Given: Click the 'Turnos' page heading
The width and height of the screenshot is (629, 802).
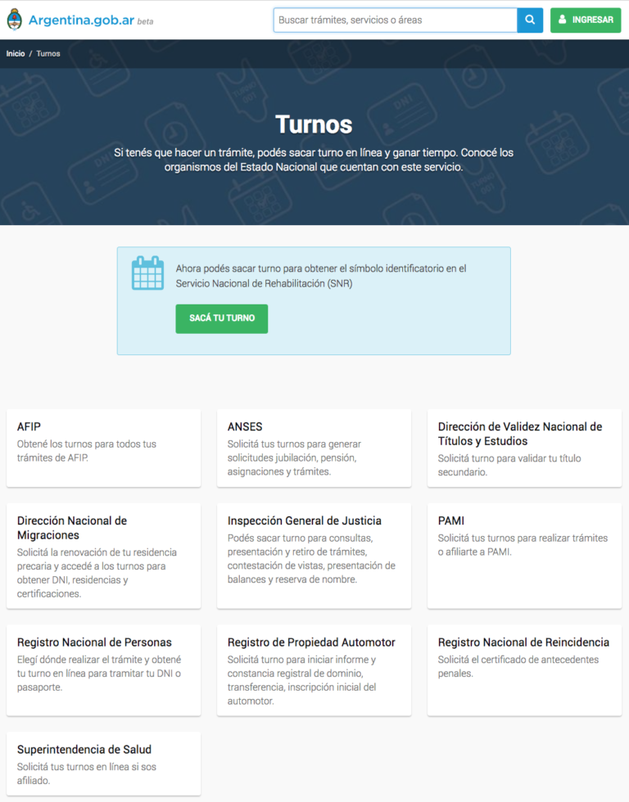Looking at the screenshot, I should pyautogui.click(x=314, y=124).
